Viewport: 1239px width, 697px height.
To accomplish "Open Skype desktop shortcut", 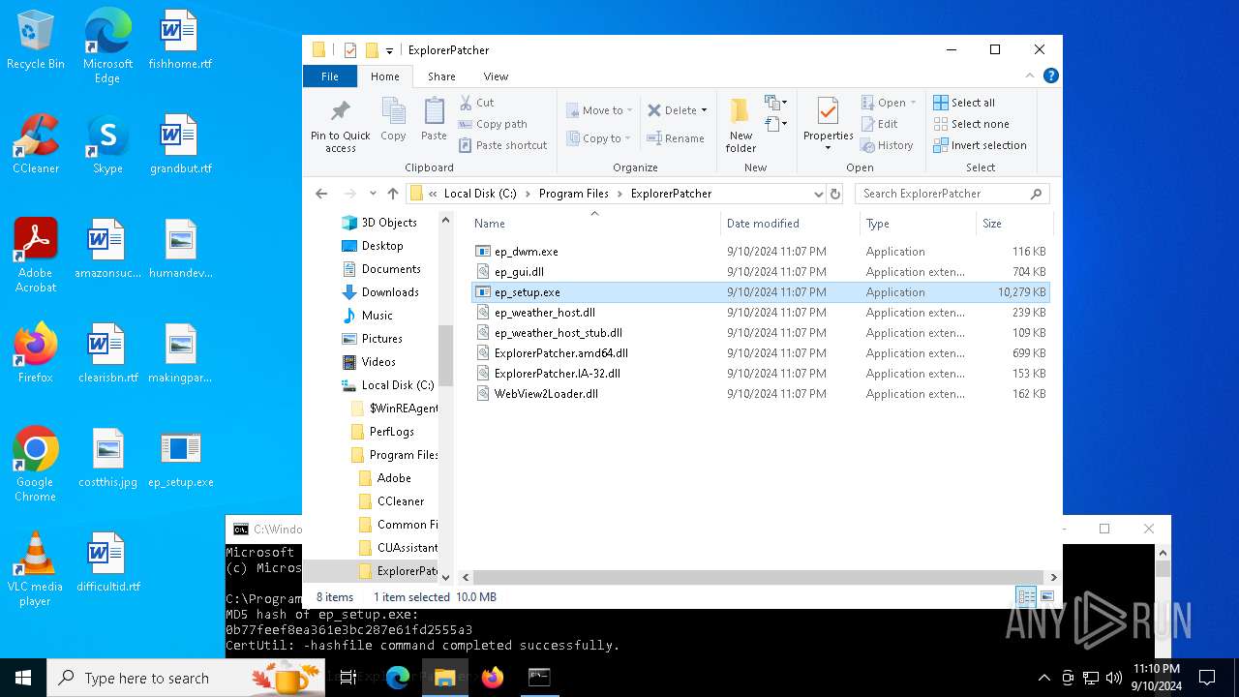I will (107, 144).
